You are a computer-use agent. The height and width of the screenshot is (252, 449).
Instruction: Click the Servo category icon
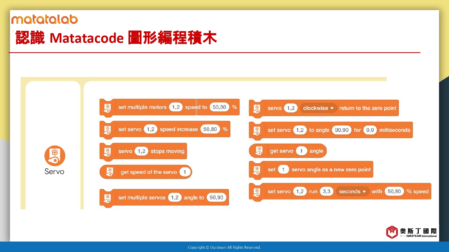tap(55, 156)
